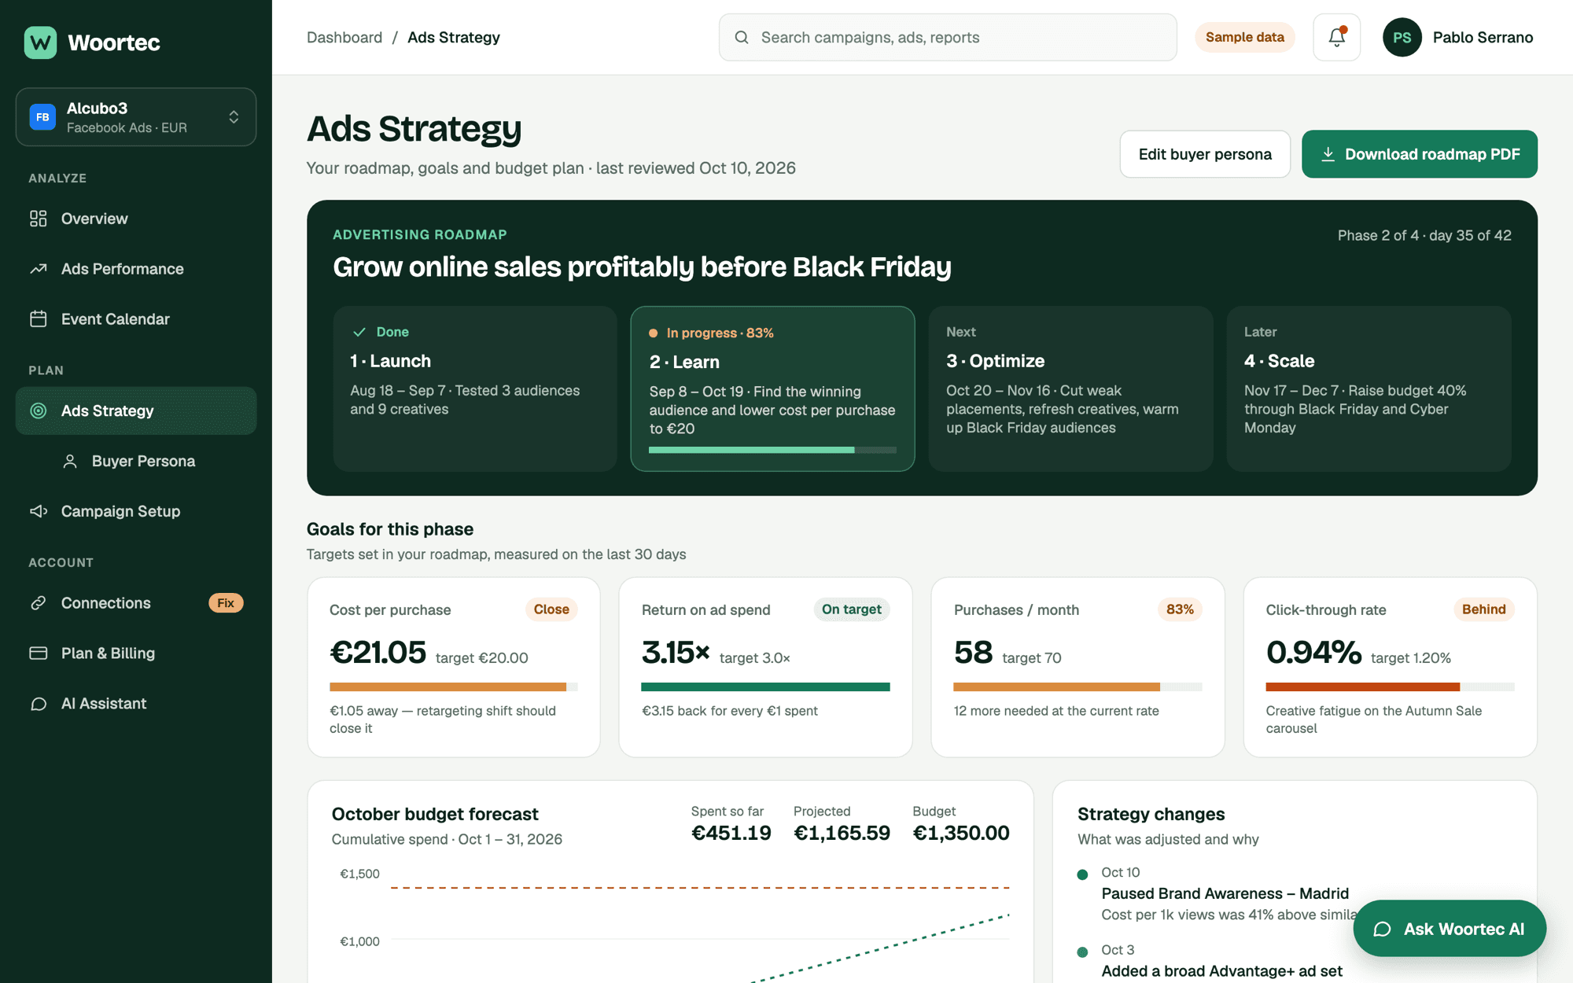The height and width of the screenshot is (983, 1573).
Task: Select the Ads Strategy sidebar item
Action: (x=136, y=411)
